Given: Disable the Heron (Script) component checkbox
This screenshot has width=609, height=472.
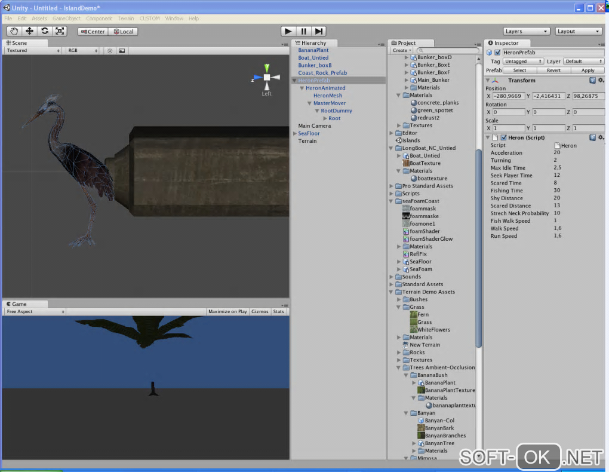Looking at the screenshot, I should click(503, 137).
